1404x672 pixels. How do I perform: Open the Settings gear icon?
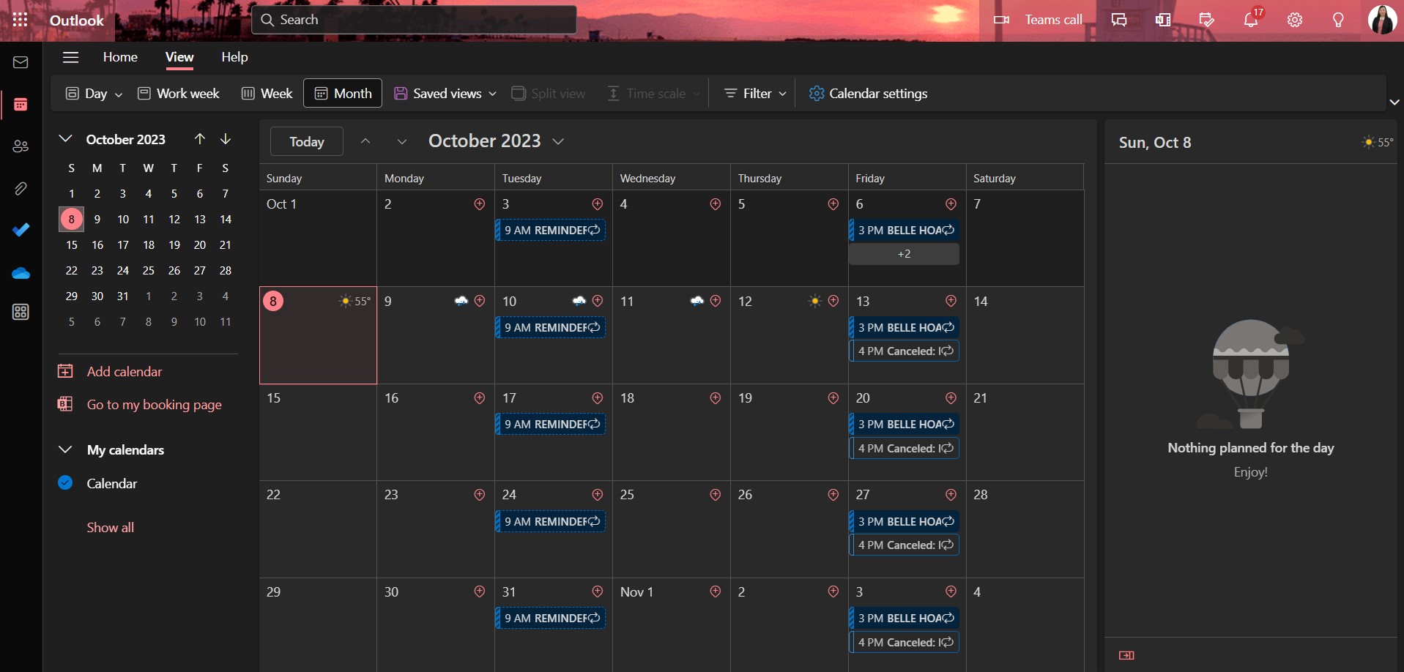tap(1295, 20)
